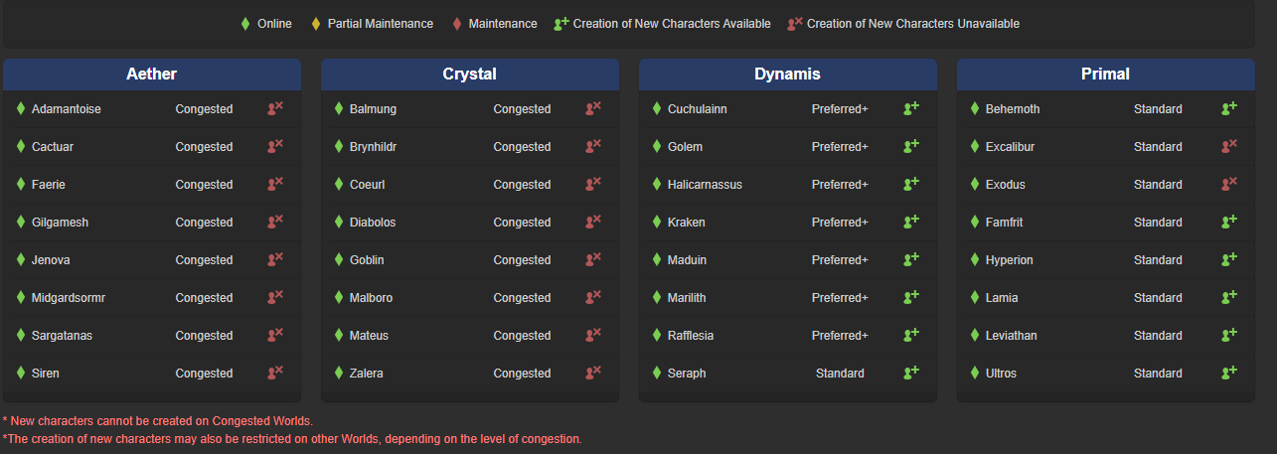
Task: Click the red Maintenance legend diamond
Action: coord(457,24)
